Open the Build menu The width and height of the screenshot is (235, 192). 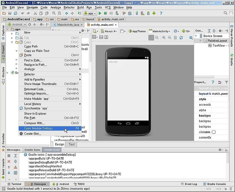(x=81, y=8)
